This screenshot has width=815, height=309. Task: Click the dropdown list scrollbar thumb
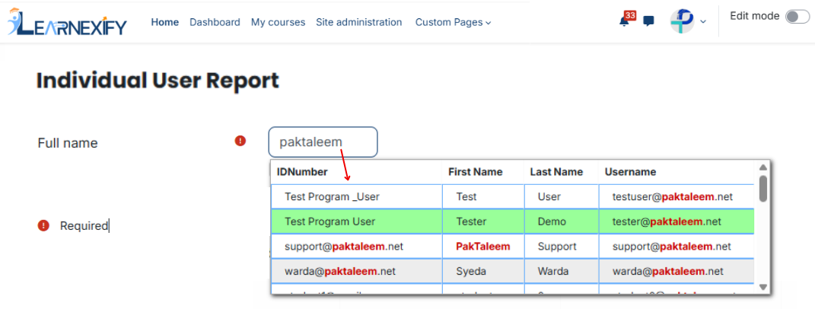point(763,188)
